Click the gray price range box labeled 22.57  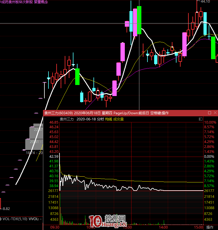pos(36,133)
